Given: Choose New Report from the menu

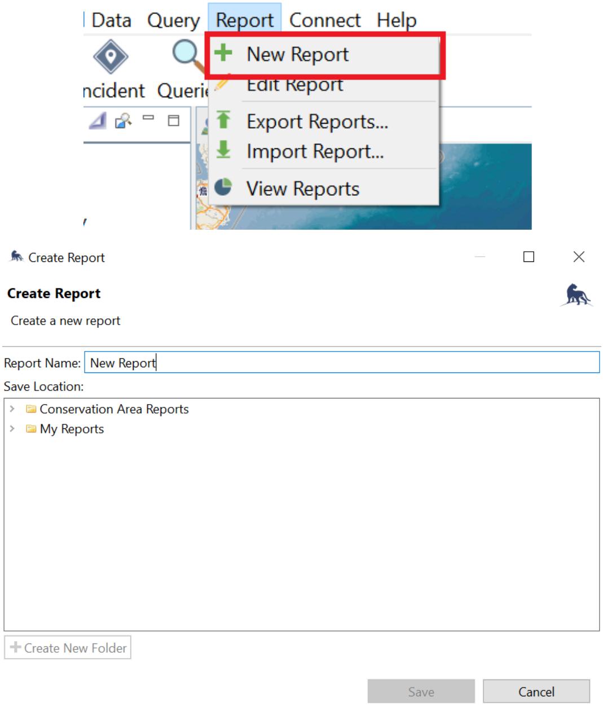Looking at the screenshot, I should coord(324,54).
